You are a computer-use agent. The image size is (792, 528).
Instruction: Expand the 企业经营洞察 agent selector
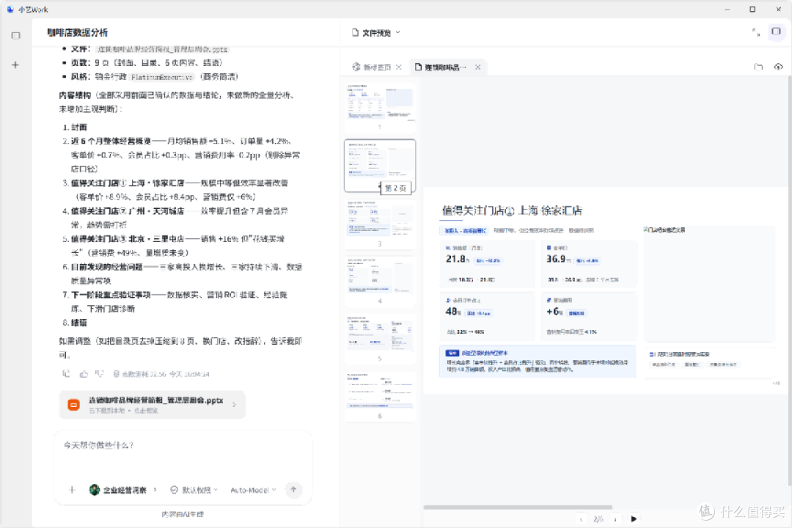[123, 490]
